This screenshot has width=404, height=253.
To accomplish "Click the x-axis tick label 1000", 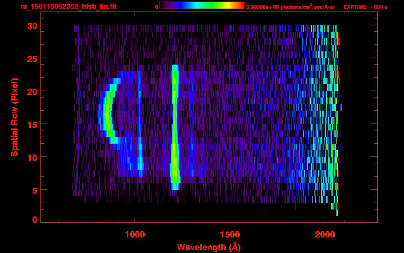I will 135,235.
